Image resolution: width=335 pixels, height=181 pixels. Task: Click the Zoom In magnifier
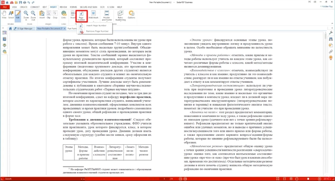26,15
